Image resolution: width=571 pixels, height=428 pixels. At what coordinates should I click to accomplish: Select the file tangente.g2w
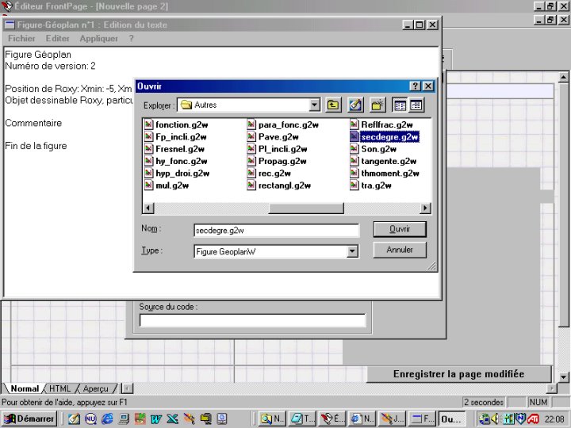click(x=384, y=161)
